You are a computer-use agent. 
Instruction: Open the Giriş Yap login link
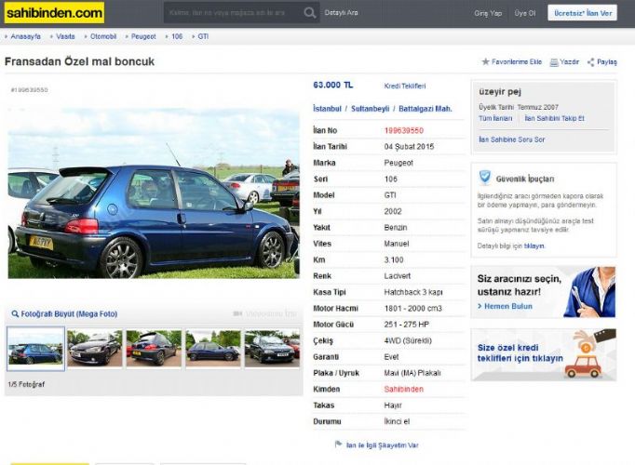click(x=488, y=13)
